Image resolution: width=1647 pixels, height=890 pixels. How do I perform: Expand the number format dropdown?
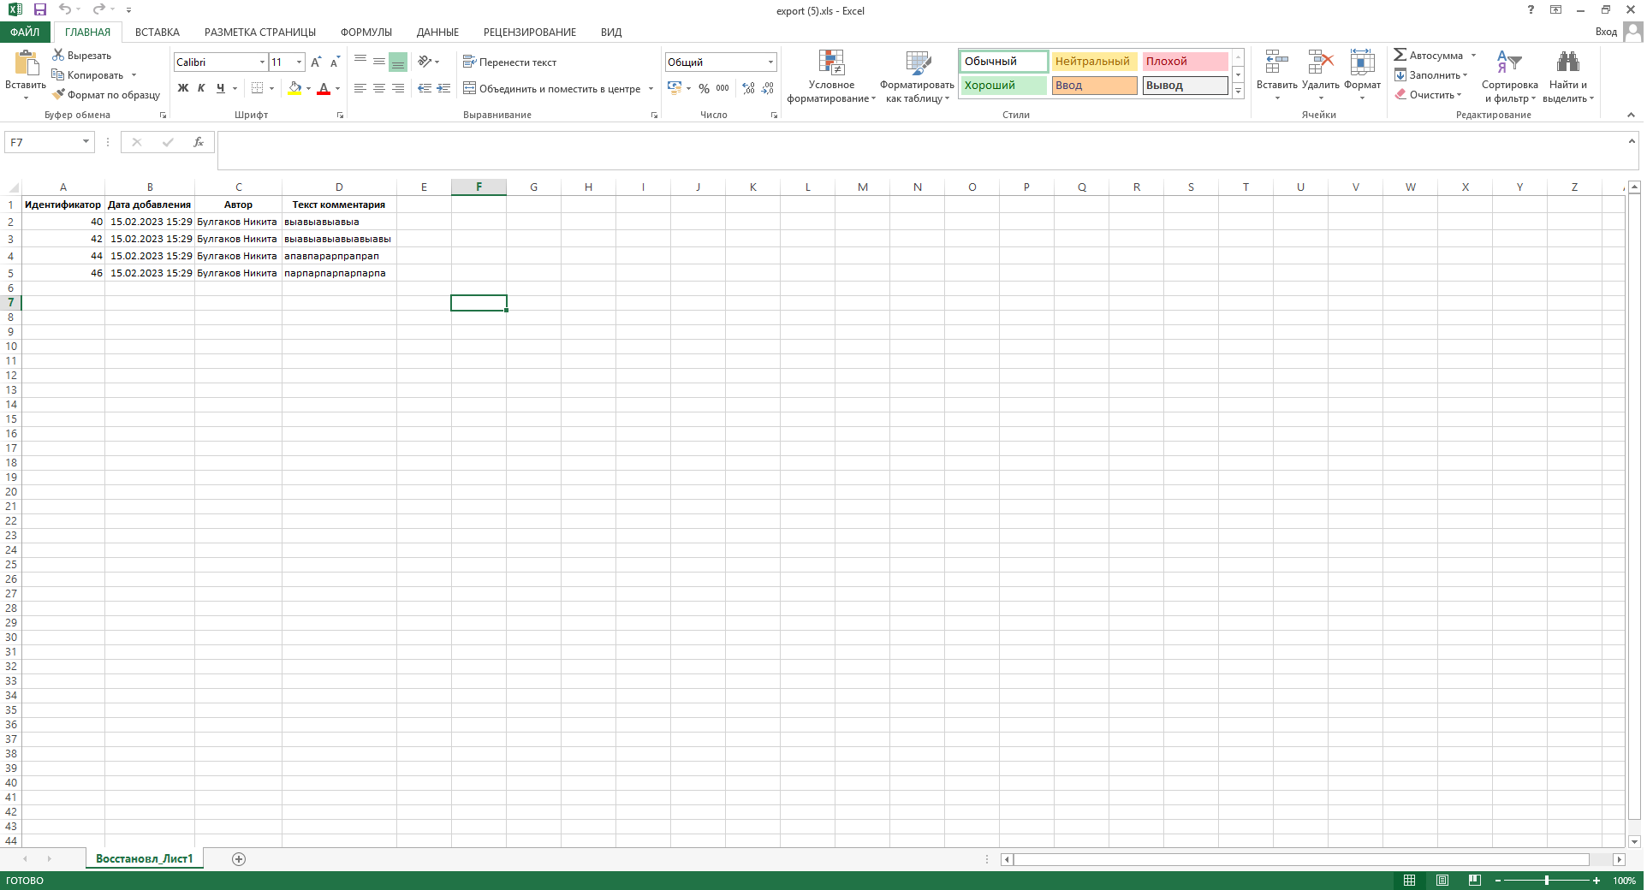pyautogui.click(x=770, y=62)
